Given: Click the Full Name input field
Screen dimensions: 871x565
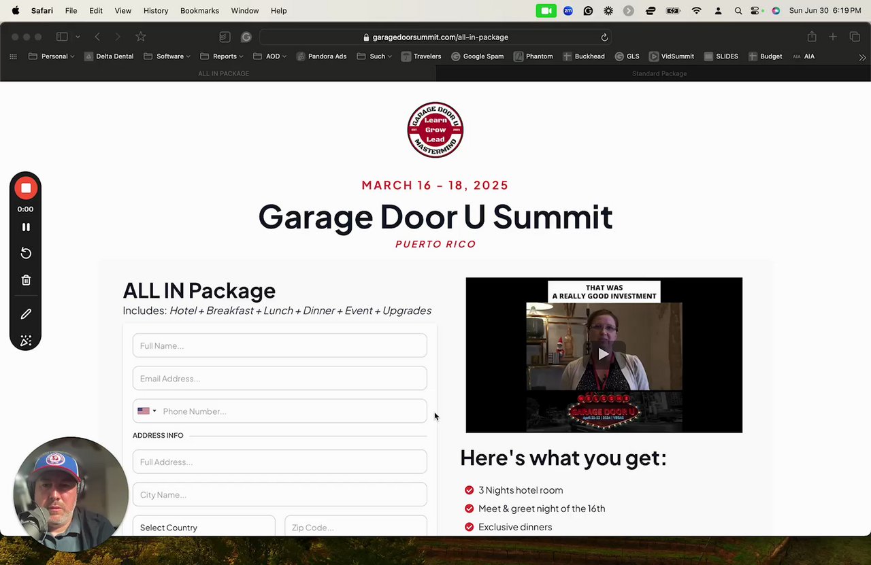Looking at the screenshot, I should (x=280, y=345).
